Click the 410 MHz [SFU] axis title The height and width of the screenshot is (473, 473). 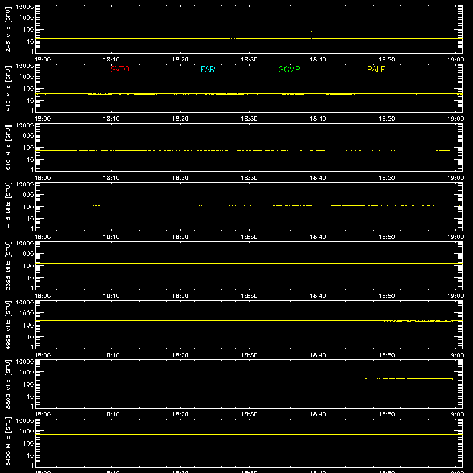(8, 89)
